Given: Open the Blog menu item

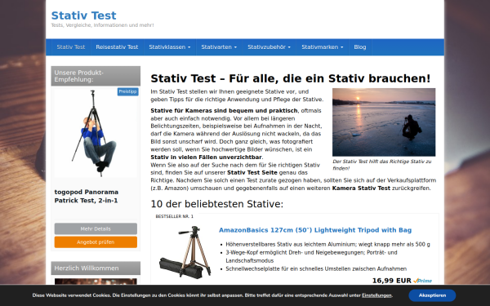Looking at the screenshot, I should 360,47.
